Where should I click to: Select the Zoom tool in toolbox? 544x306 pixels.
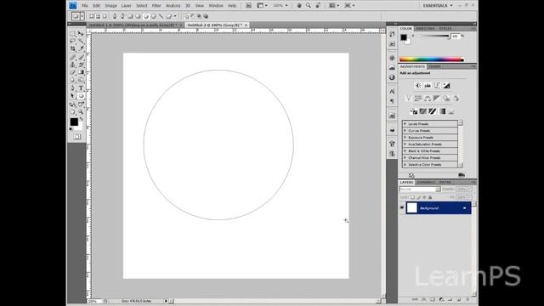click(81, 111)
